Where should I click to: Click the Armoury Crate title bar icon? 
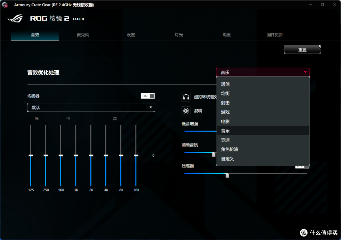click(5, 4)
